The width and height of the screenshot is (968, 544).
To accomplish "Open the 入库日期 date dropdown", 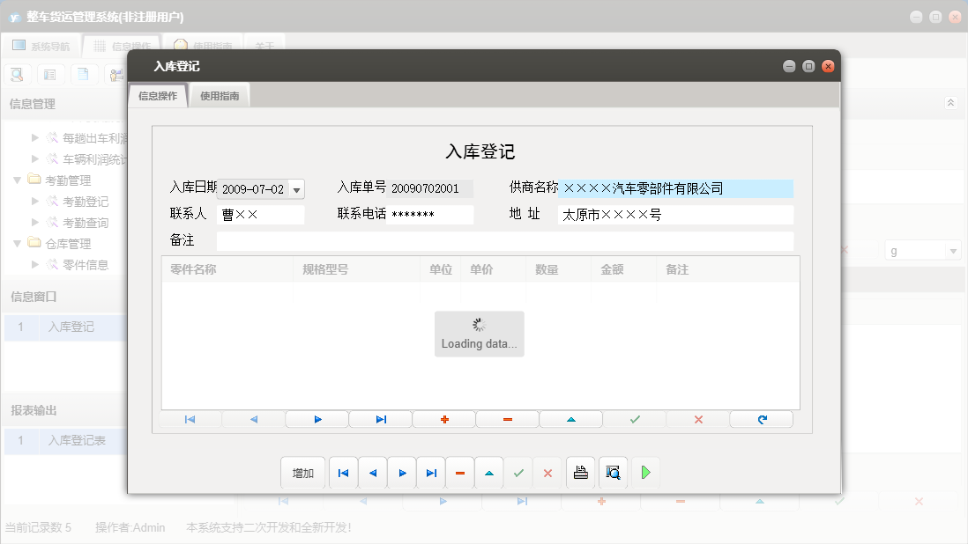I will (x=295, y=188).
